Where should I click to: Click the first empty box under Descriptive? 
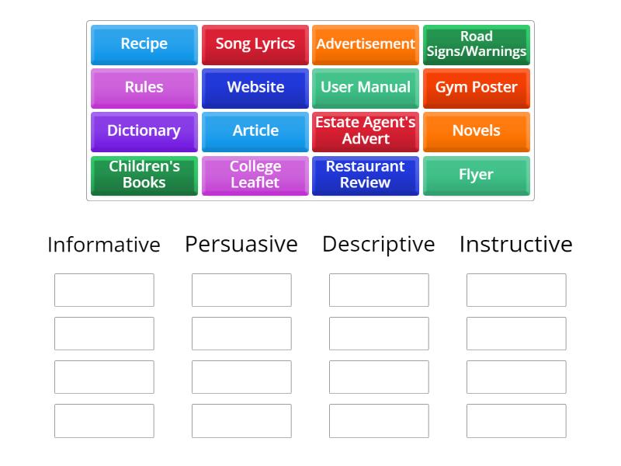coord(379,290)
